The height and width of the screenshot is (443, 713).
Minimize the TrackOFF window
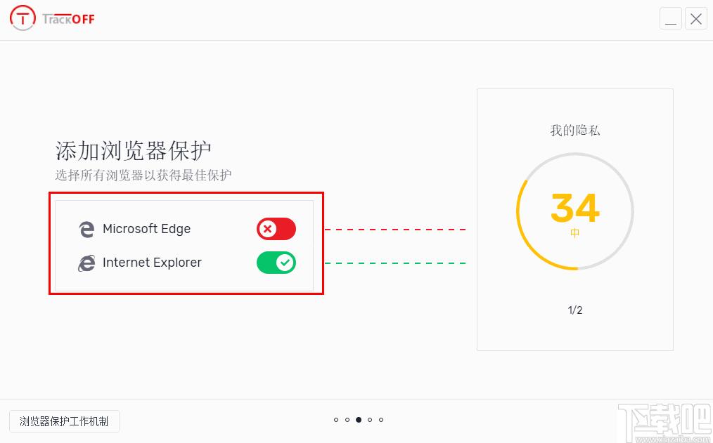point(671,19)
